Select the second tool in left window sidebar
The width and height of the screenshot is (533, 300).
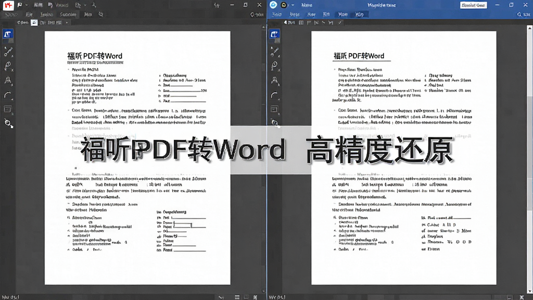click(8, 52)
